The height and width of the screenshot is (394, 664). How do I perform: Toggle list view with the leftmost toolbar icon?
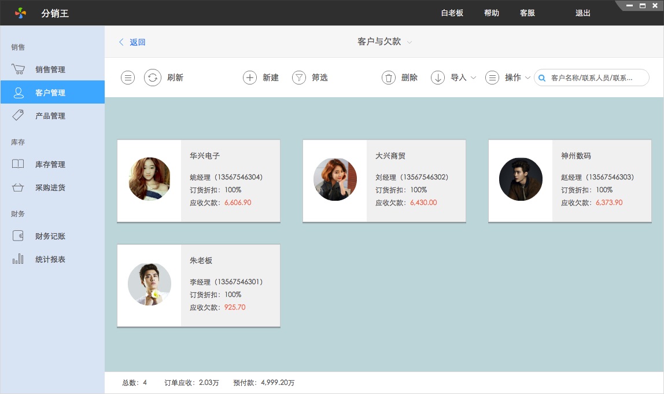point(128,78)
